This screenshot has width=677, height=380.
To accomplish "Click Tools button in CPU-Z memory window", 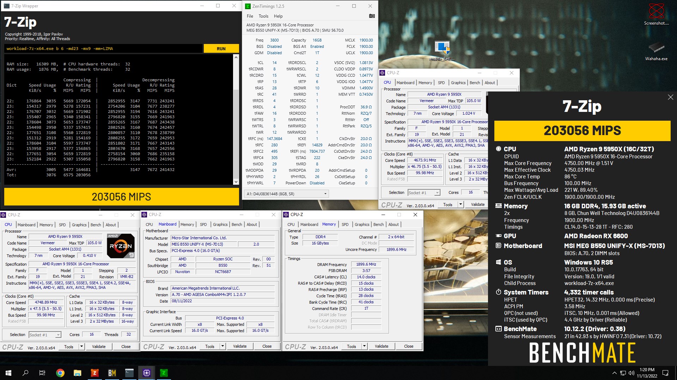I will [x=352, y=346].
